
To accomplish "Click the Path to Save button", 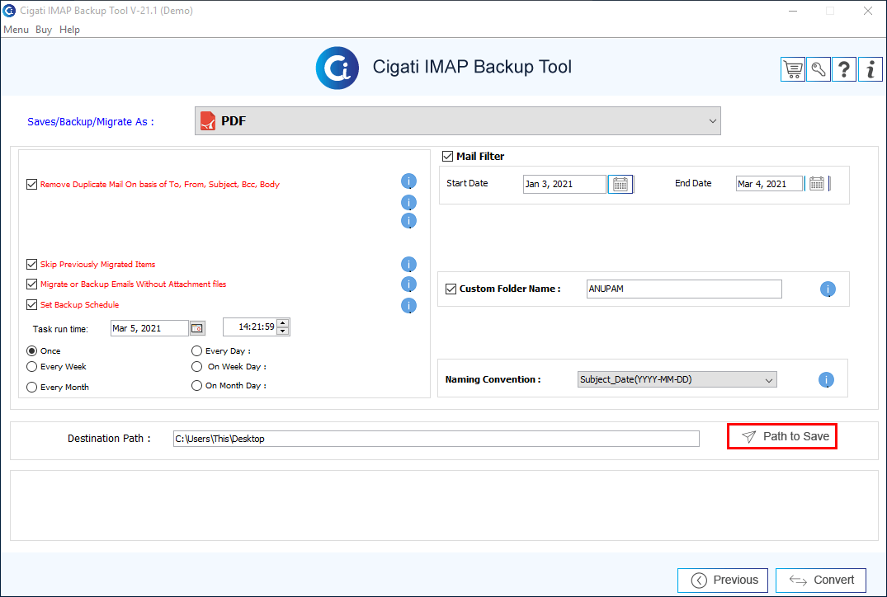I will tap(781, 436).
